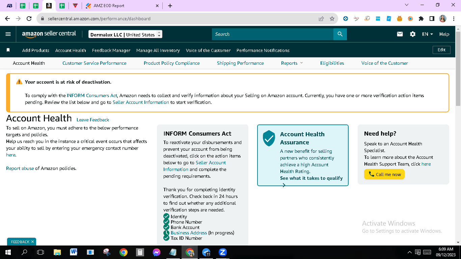Go to the Shipping Performance tab
Viewport: 461px width, 259px height.
click(x=240, y=63)
